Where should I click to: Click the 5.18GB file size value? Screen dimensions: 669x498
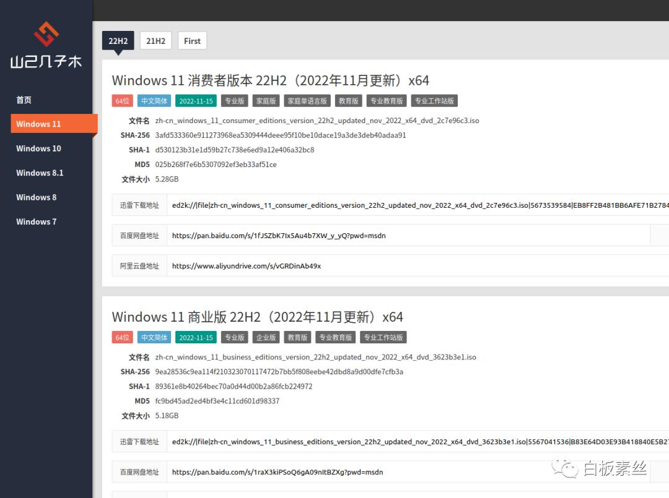167,415
